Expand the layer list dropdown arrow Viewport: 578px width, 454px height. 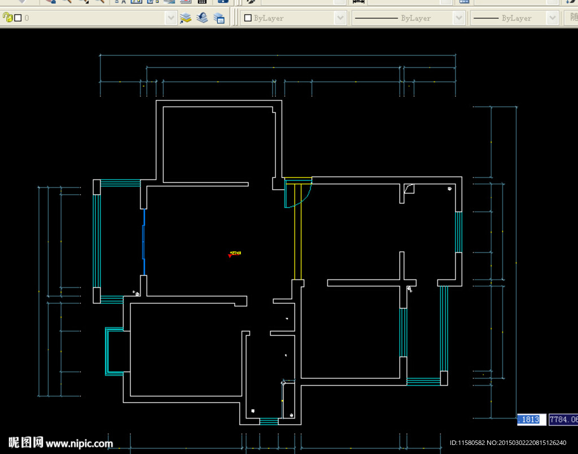click(x=170, y=18)
